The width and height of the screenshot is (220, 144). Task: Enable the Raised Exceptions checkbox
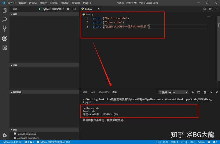tap(15, 134)
